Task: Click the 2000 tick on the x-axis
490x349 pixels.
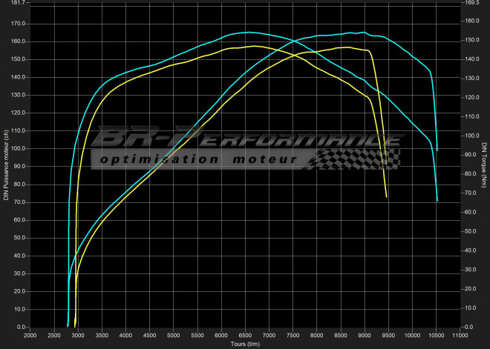Action: coord(30,336)
